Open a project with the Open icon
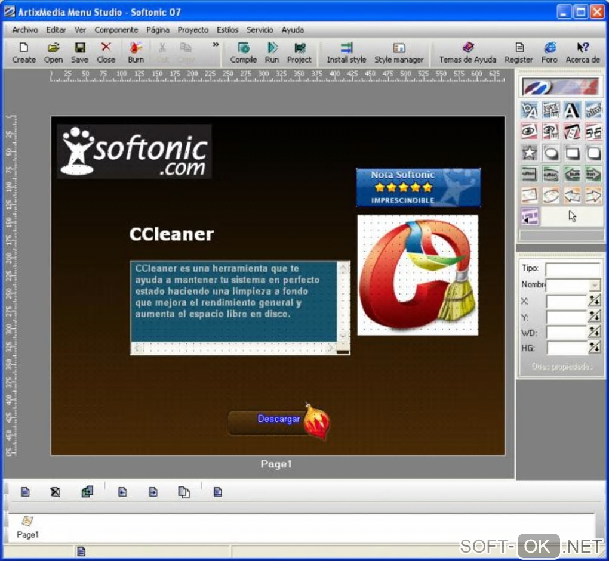 click(53, 52)
